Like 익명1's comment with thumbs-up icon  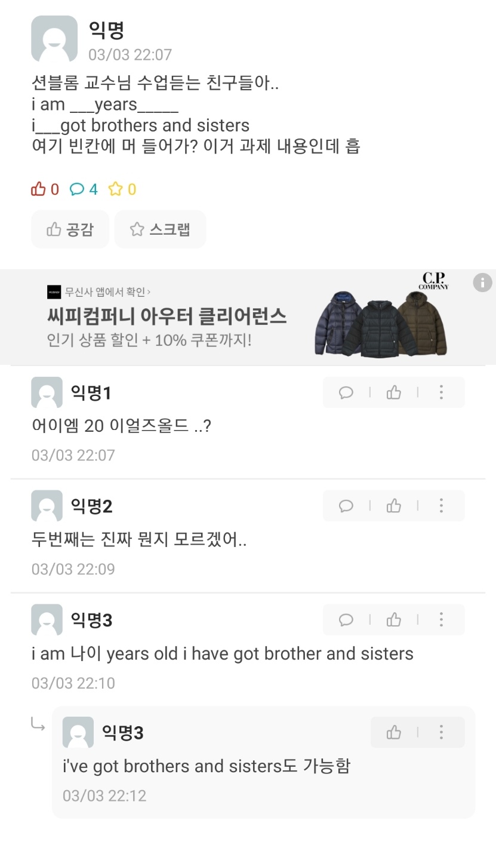pos(394,392)
